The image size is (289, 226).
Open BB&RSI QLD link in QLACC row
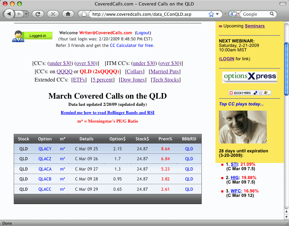click(189, 189)
